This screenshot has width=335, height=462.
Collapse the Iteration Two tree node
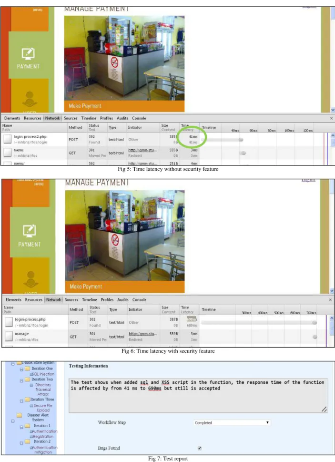coord(21,380)
